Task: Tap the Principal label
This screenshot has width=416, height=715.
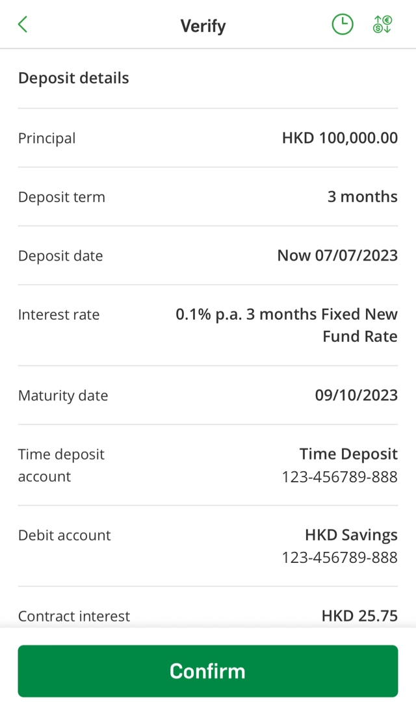Action: tap(47, 138)
